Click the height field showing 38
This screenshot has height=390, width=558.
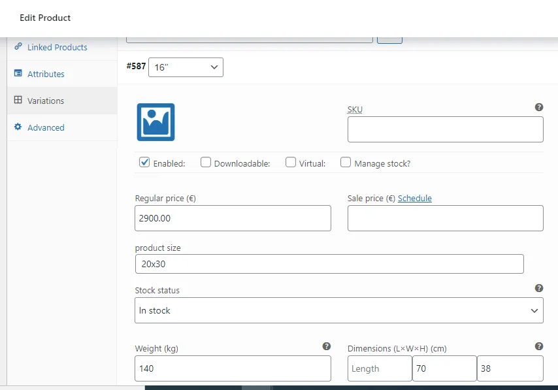coord(510,368)
